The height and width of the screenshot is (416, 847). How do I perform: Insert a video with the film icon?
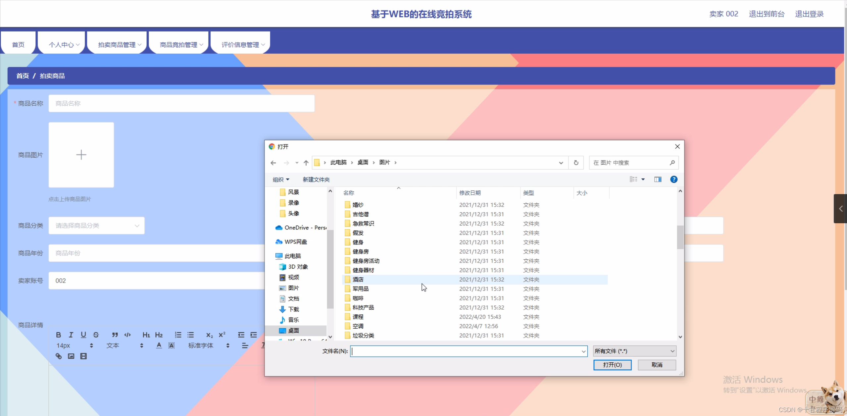coord(83,356)
